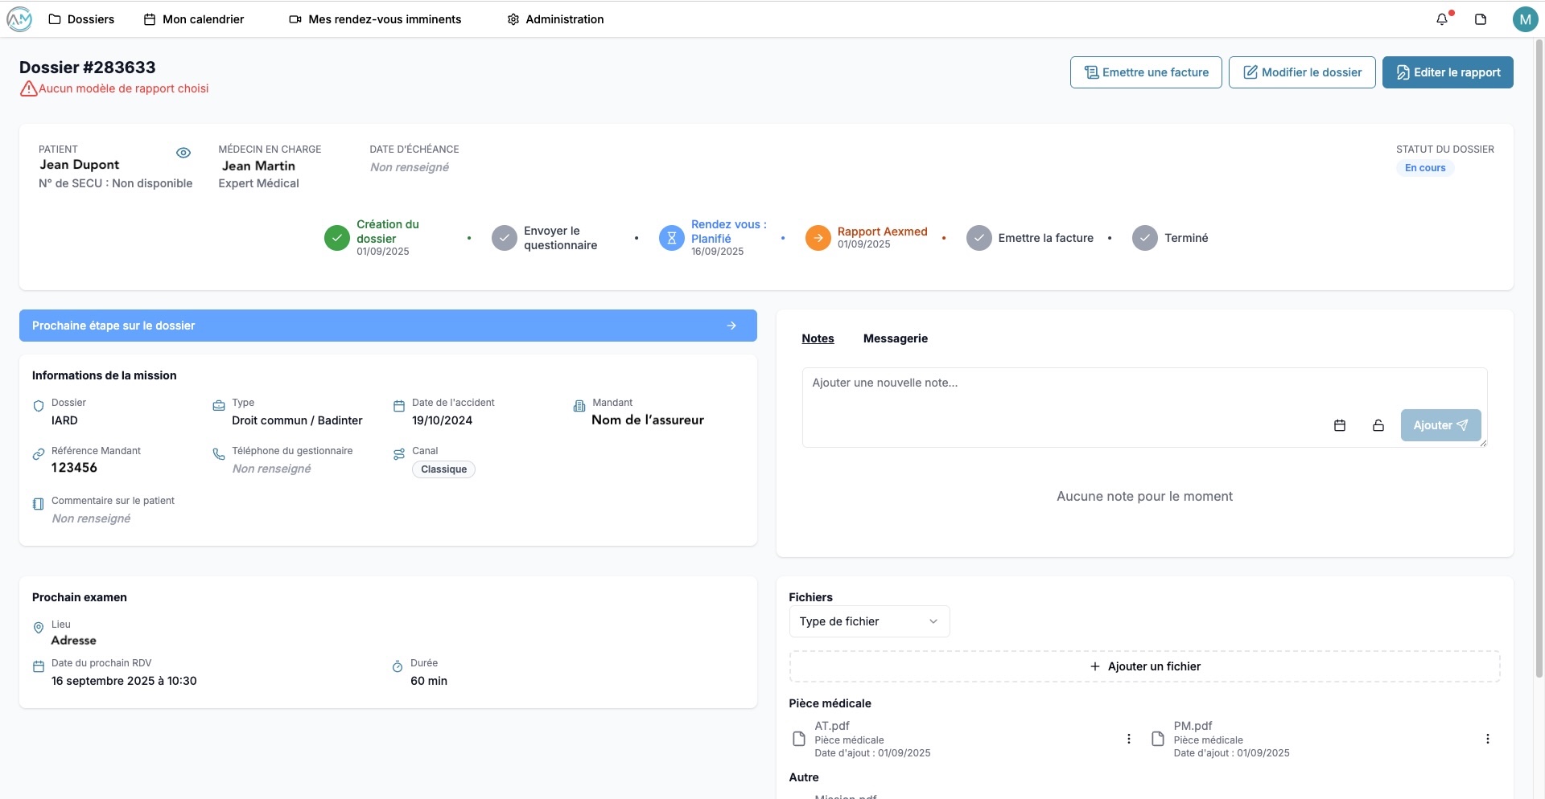
Task: Open options menu for AT.pdf
Action: [x=1129, y=739]
